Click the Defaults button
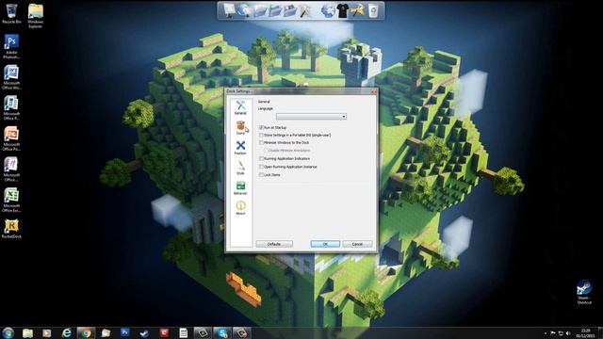 pyautogui.click(x=274, y=244)
